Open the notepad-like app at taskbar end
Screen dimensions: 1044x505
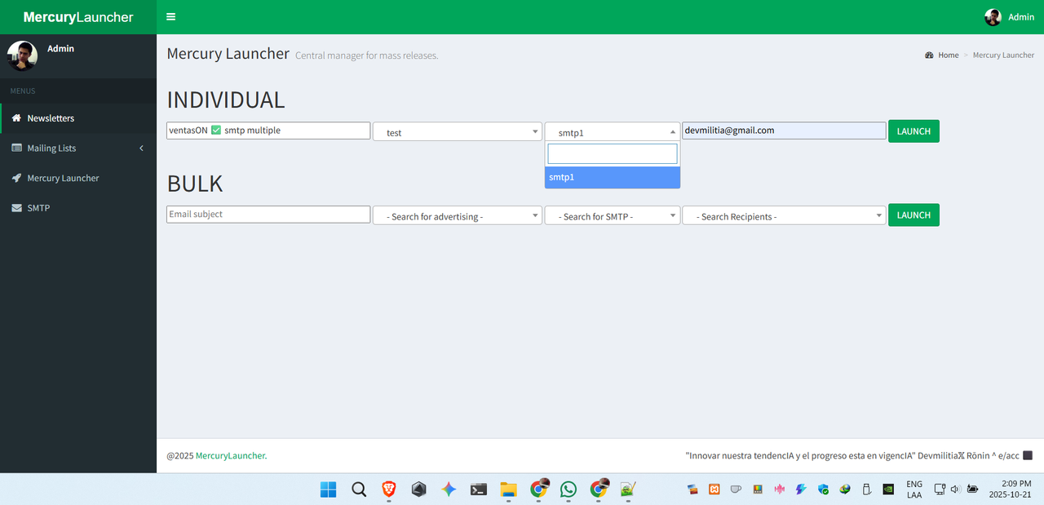[628, 489]
